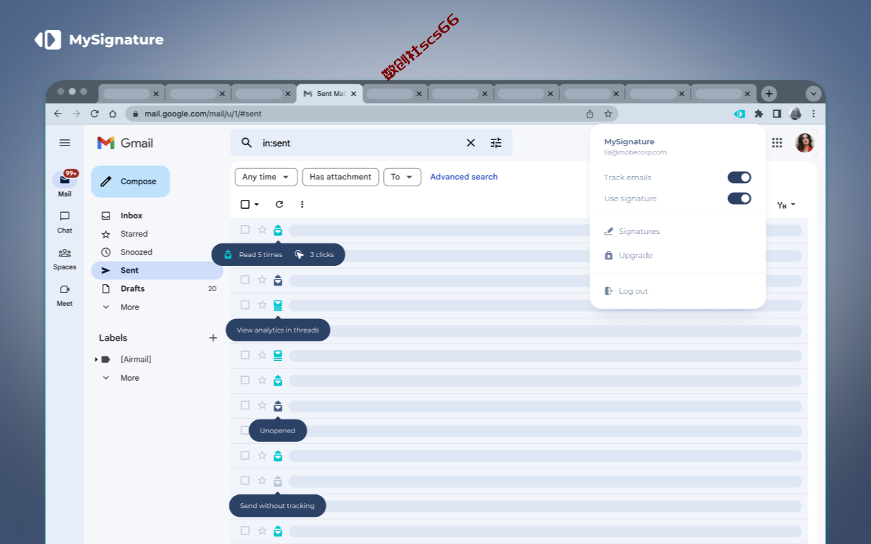This screenshot has height=544, width=871.
Task: Open the three-dot More menu above list
Action: [x=302, y=204]
